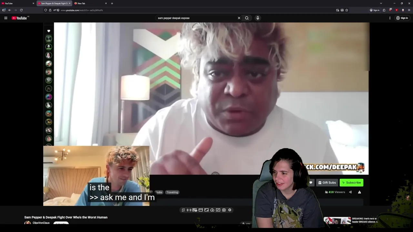Screen dimensions: 413x232
Task: View site security lock info
Action: click(50, 10)
